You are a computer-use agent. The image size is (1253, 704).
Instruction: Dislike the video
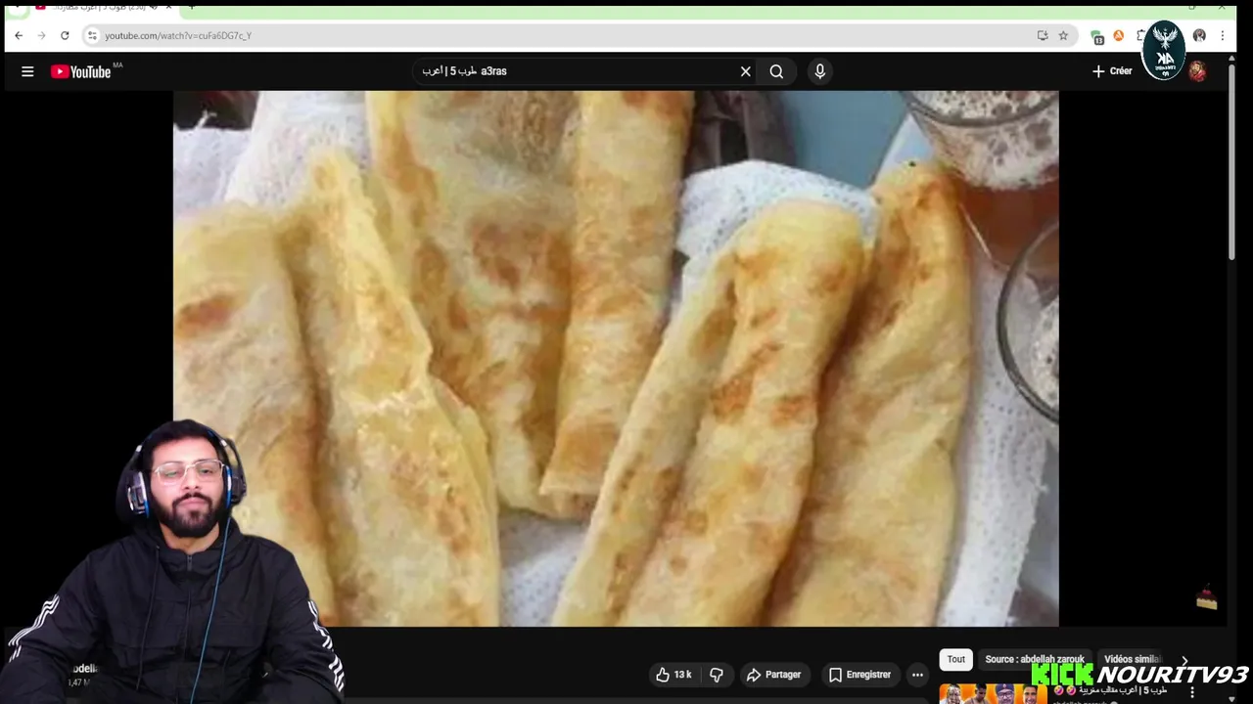click(717, 675)
